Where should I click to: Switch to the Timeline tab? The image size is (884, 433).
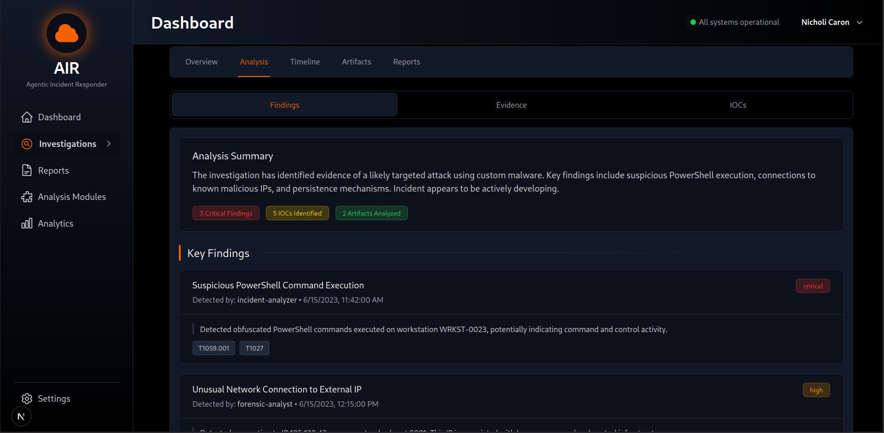point(305,62)
